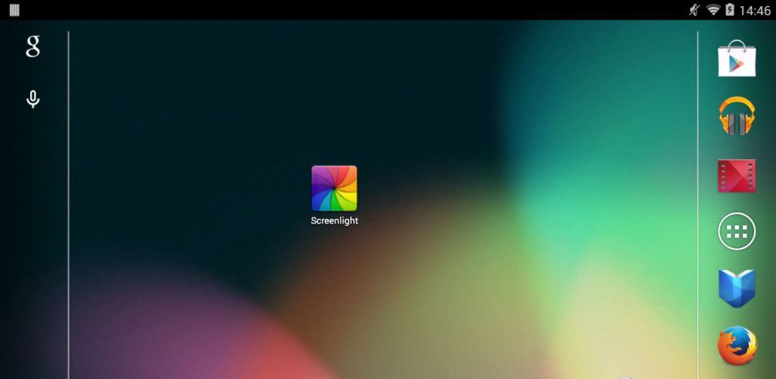Screen dimensions: 776x379
Task: Select the Screenlight label text
Action: pyautogui.click(x=334, y=221)
